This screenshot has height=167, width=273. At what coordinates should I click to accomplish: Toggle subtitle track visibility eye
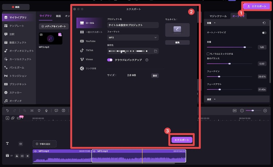point(20,144)
